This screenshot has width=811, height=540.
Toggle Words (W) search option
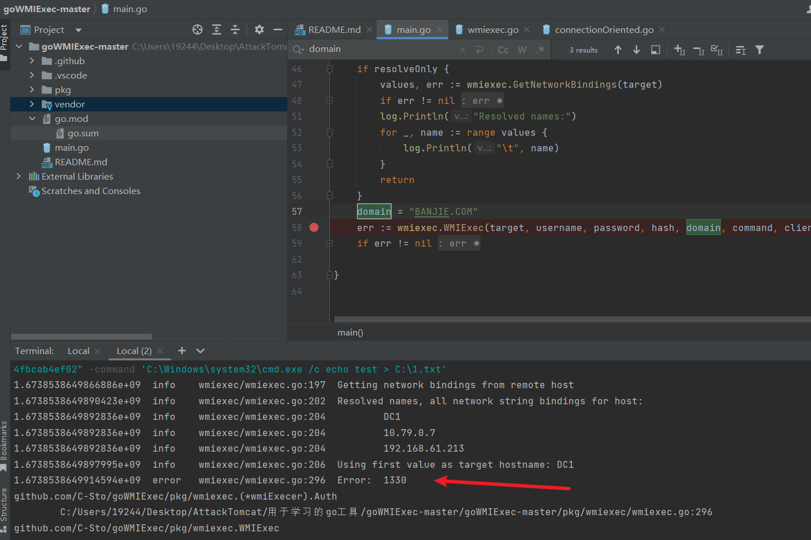tap(522, 50)
